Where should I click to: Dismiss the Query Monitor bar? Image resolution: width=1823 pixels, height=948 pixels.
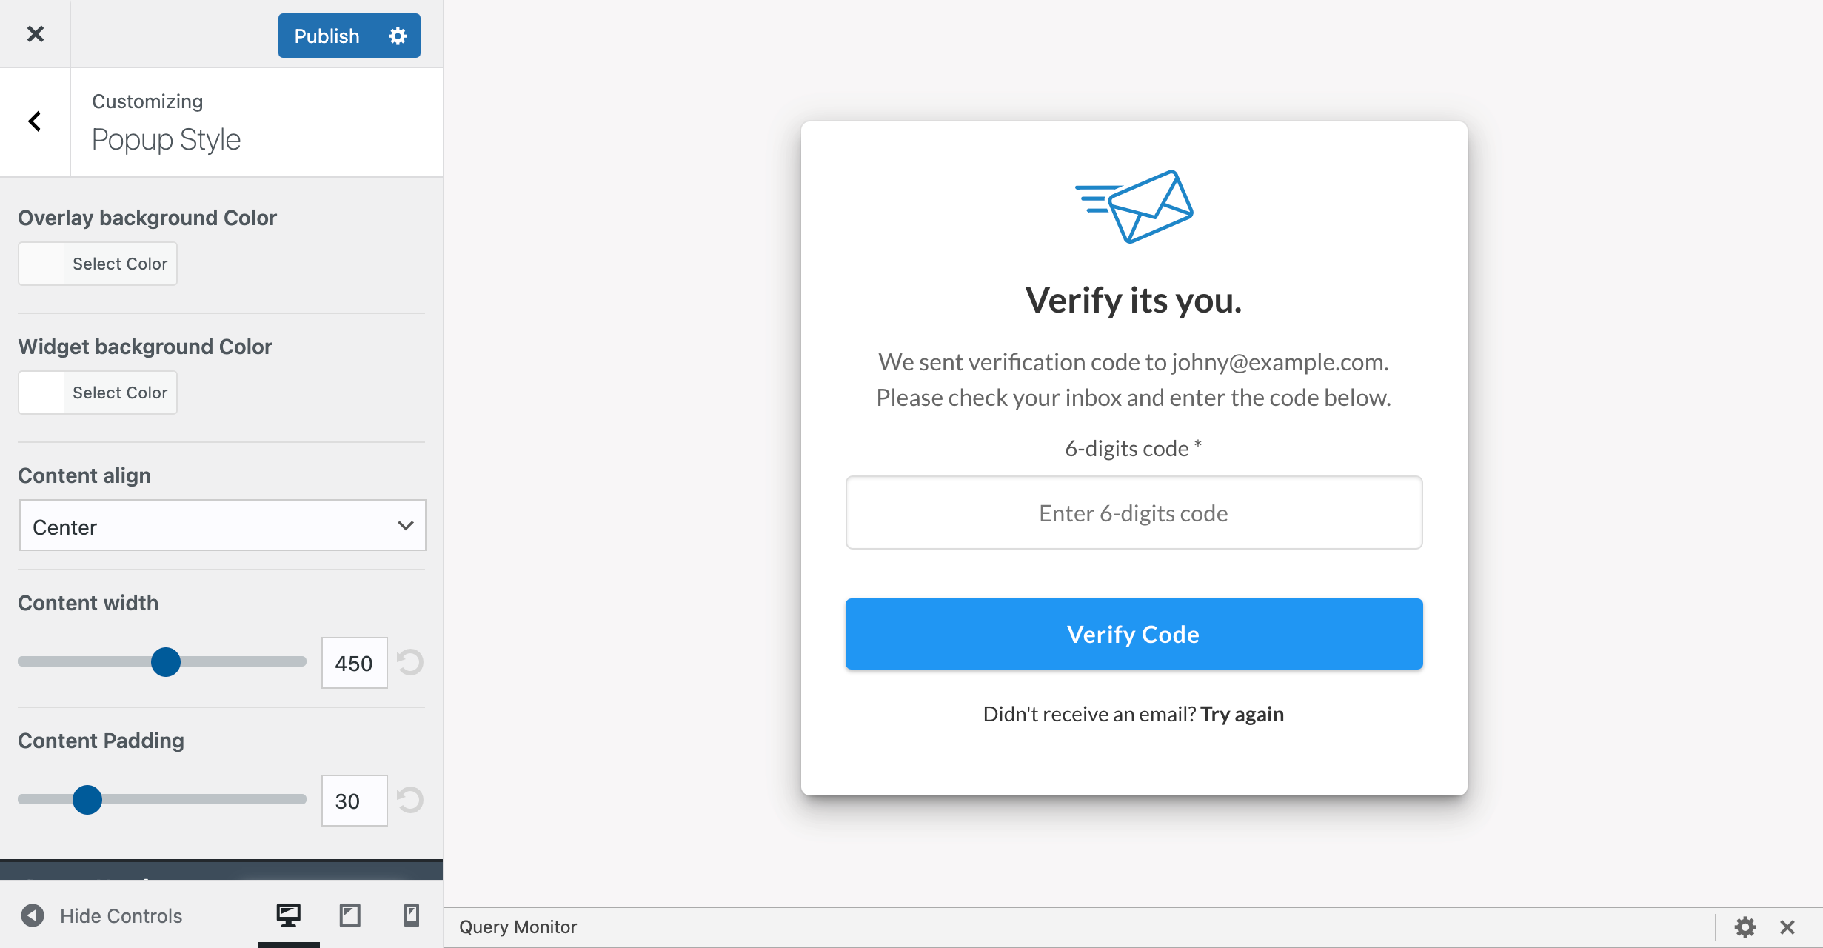[x=1787, y=927]
